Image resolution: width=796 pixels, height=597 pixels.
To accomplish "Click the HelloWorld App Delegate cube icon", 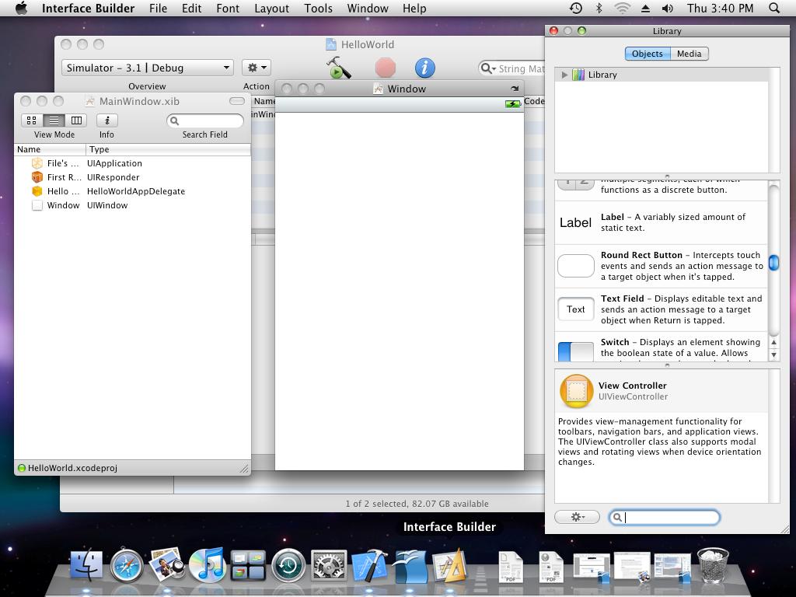I will click(x=37, y=191).
